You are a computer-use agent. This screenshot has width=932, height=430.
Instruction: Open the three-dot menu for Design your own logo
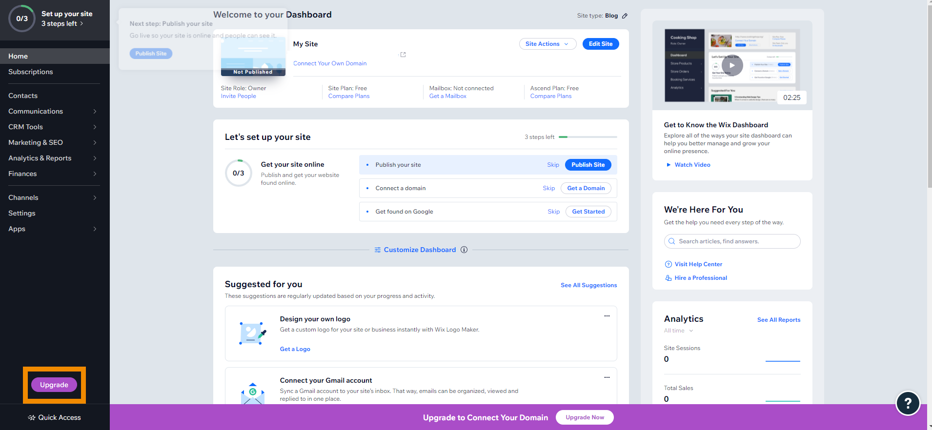(607, 316)
